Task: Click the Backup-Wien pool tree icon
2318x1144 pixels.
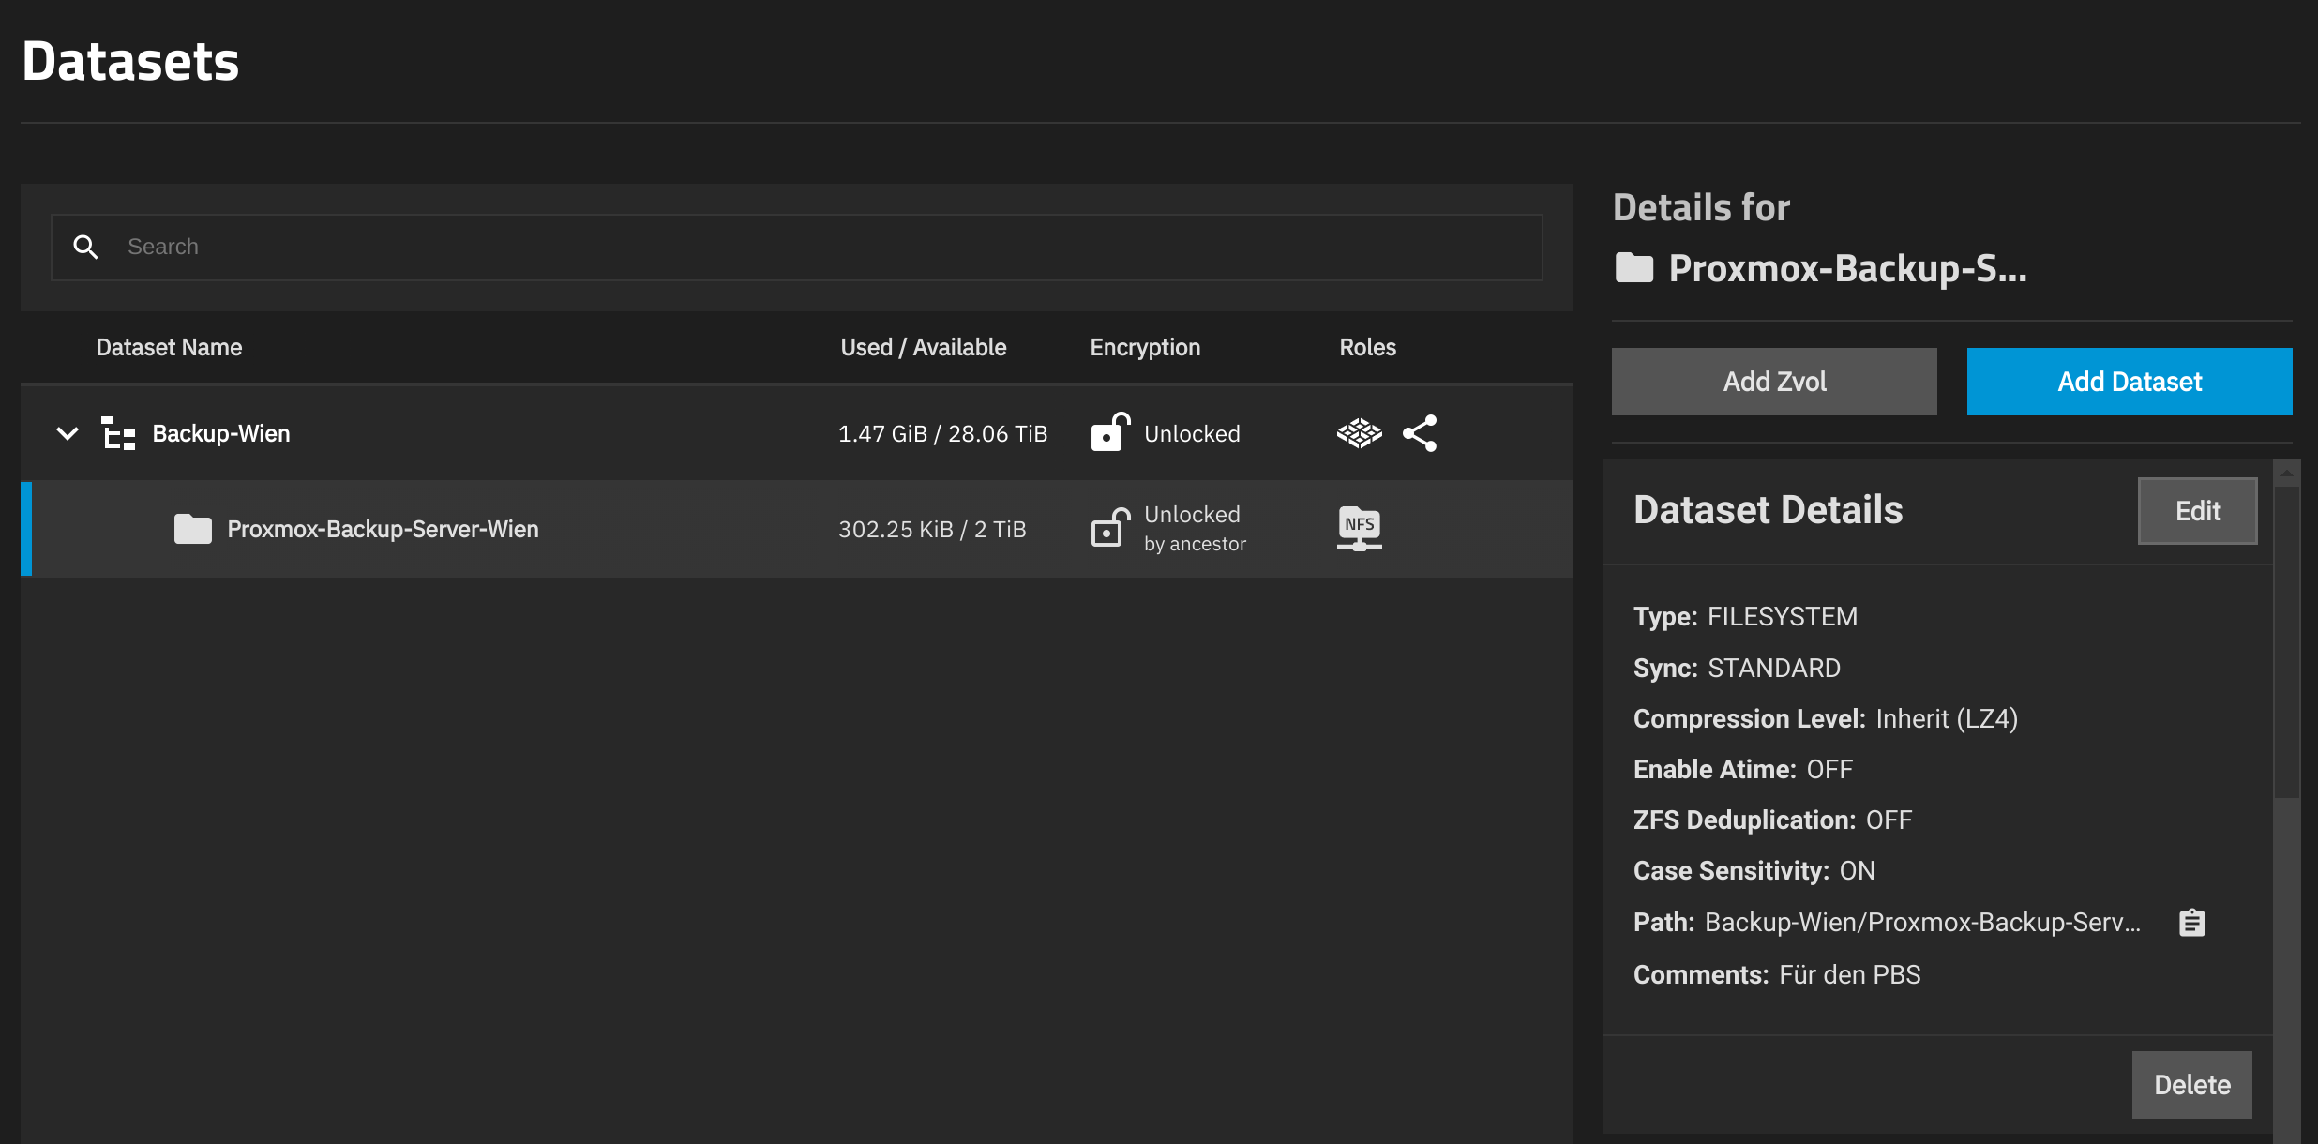Action: pos(118,433)
